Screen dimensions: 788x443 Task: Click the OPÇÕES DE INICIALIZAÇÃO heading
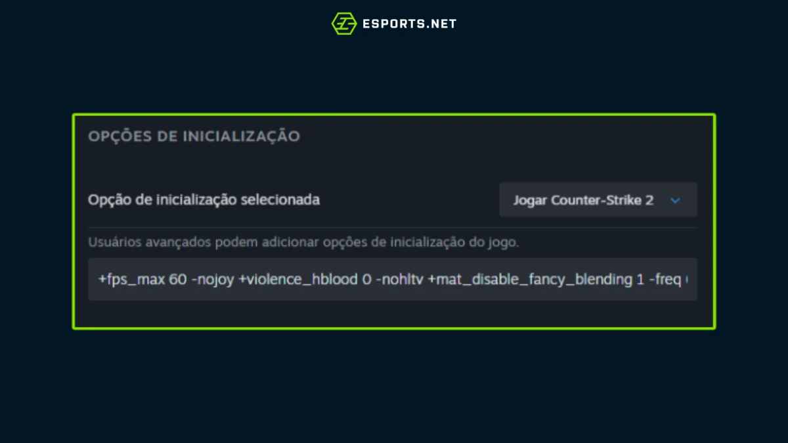pos(194,137)
